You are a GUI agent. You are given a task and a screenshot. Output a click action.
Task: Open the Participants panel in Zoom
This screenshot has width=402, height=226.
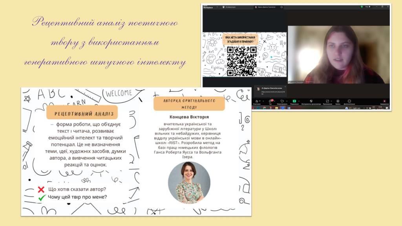tap(257, 101)
